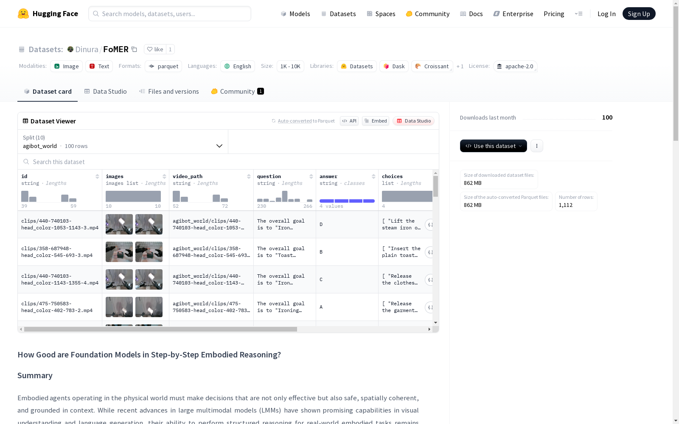The width and height of the screenshot is (679, 424).
Task: Click the Dinura user avatar
Action: click(x=70, y=49)
